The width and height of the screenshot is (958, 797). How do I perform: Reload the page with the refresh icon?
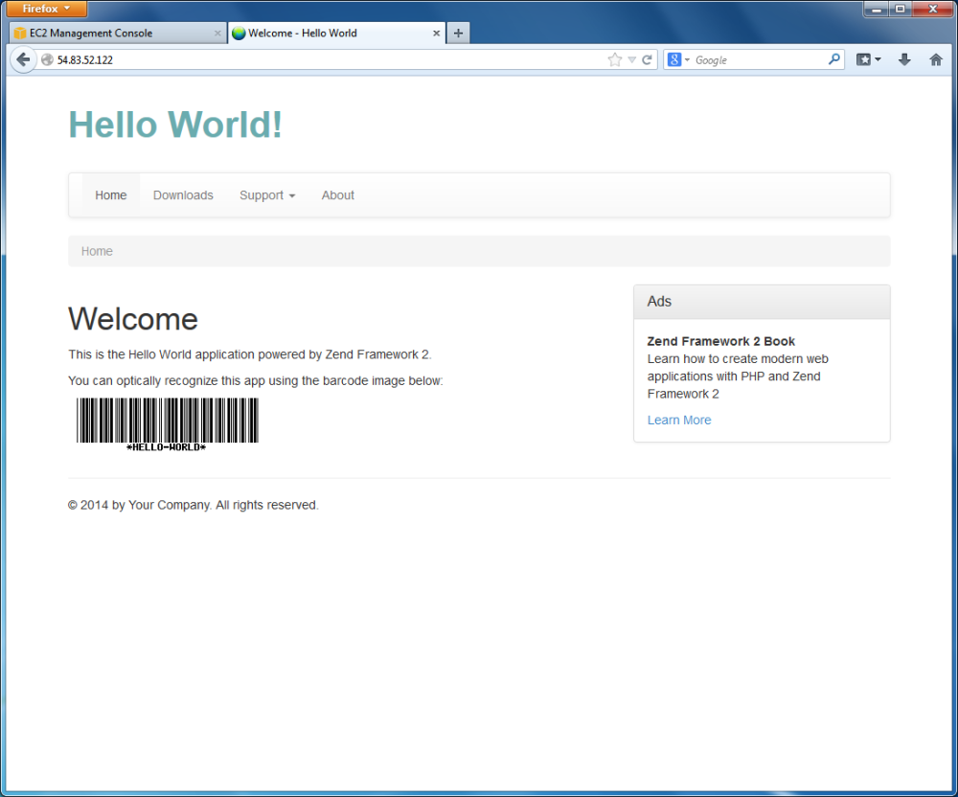[x=647, y=59]
